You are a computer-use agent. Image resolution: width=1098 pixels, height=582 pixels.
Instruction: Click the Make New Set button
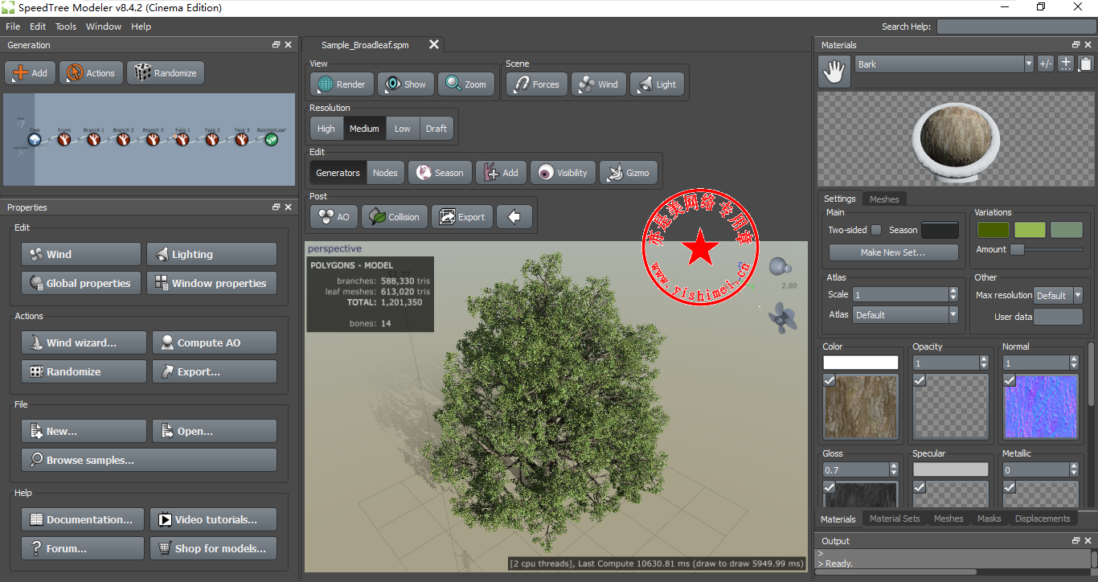click(x=893, y=252)
